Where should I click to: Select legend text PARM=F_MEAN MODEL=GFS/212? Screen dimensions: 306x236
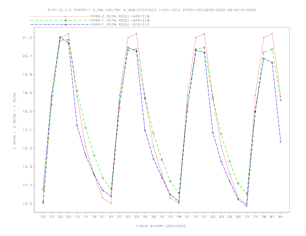coord(120,25)
